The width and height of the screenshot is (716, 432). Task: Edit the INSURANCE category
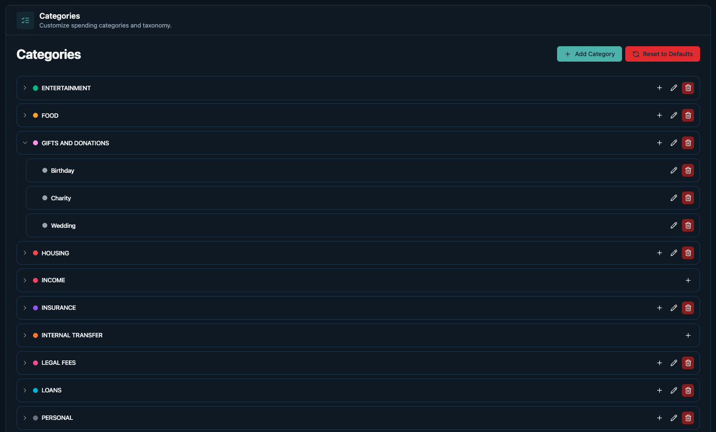[x=674, y=308]
